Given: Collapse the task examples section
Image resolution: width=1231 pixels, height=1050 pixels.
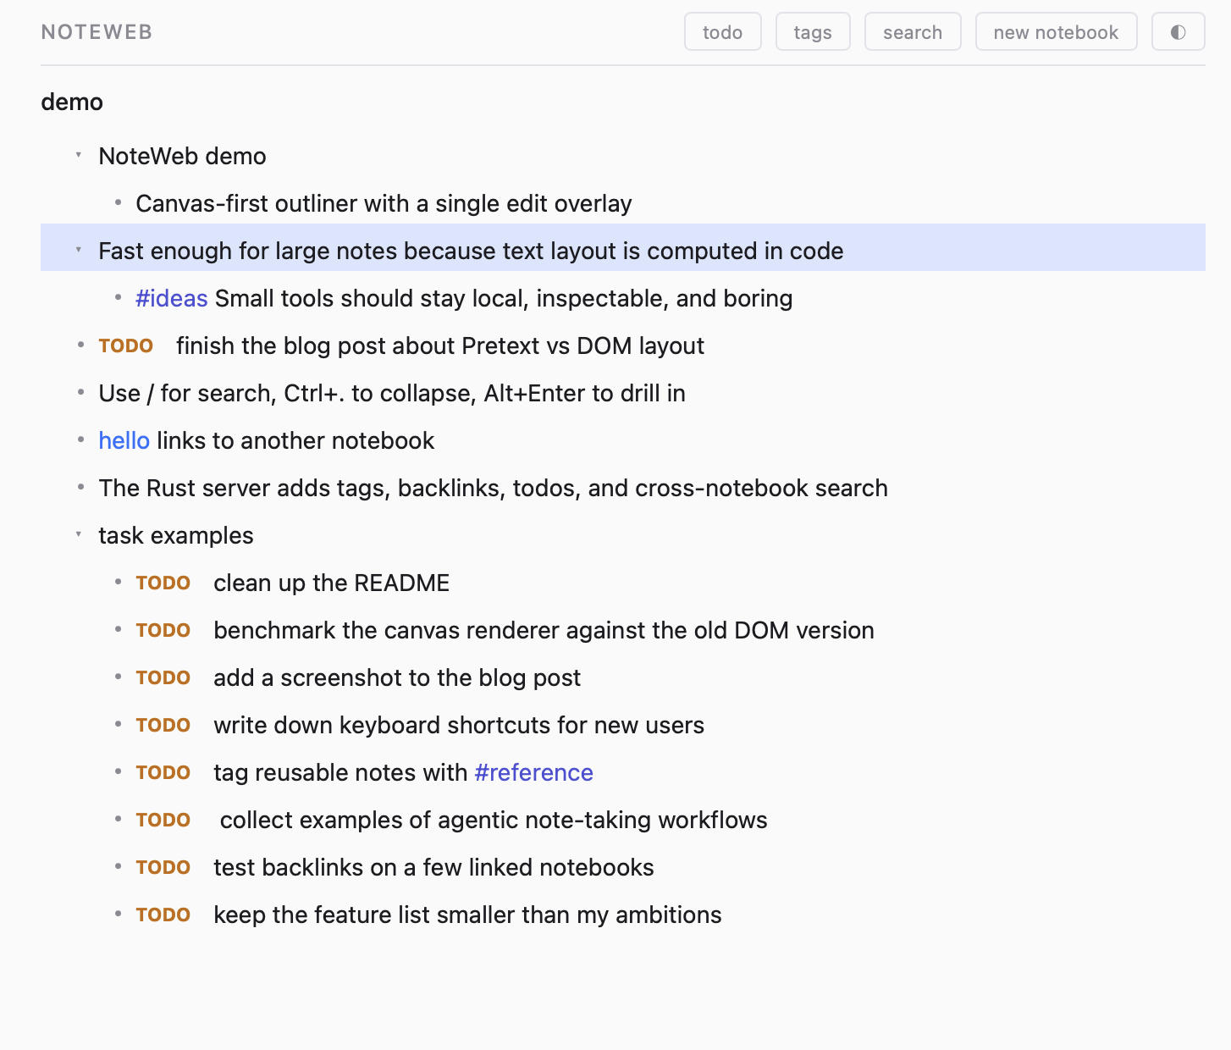Looking at the screenshot, I should pyautogui.click(x=79, y=535).
